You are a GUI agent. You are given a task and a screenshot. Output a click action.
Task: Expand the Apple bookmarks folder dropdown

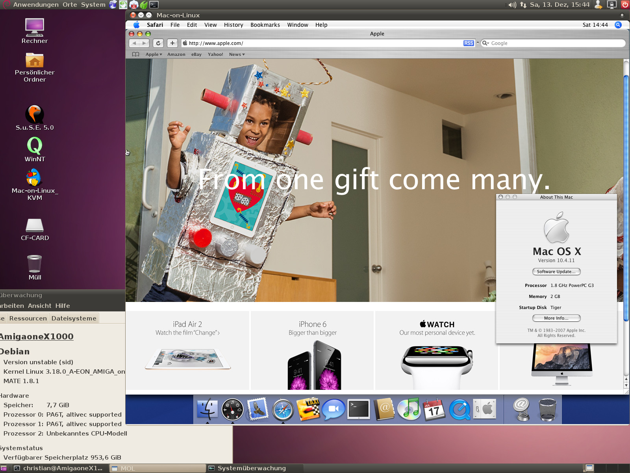click(154, 54)
